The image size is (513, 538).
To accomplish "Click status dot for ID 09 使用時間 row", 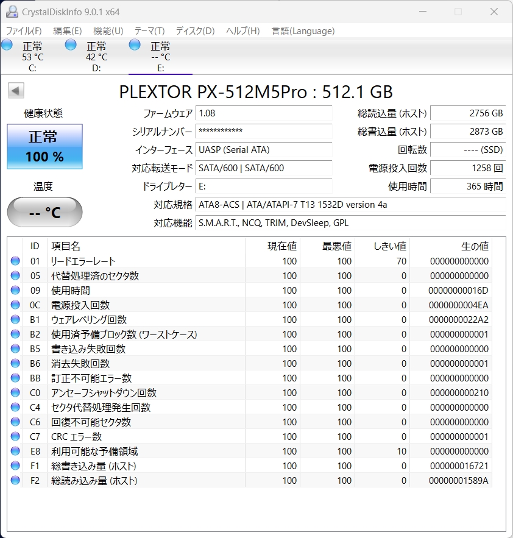I will 15,290.
